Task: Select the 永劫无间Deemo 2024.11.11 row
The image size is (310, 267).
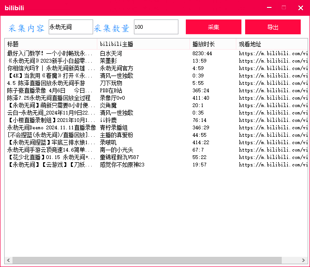Action: (51, 128)
